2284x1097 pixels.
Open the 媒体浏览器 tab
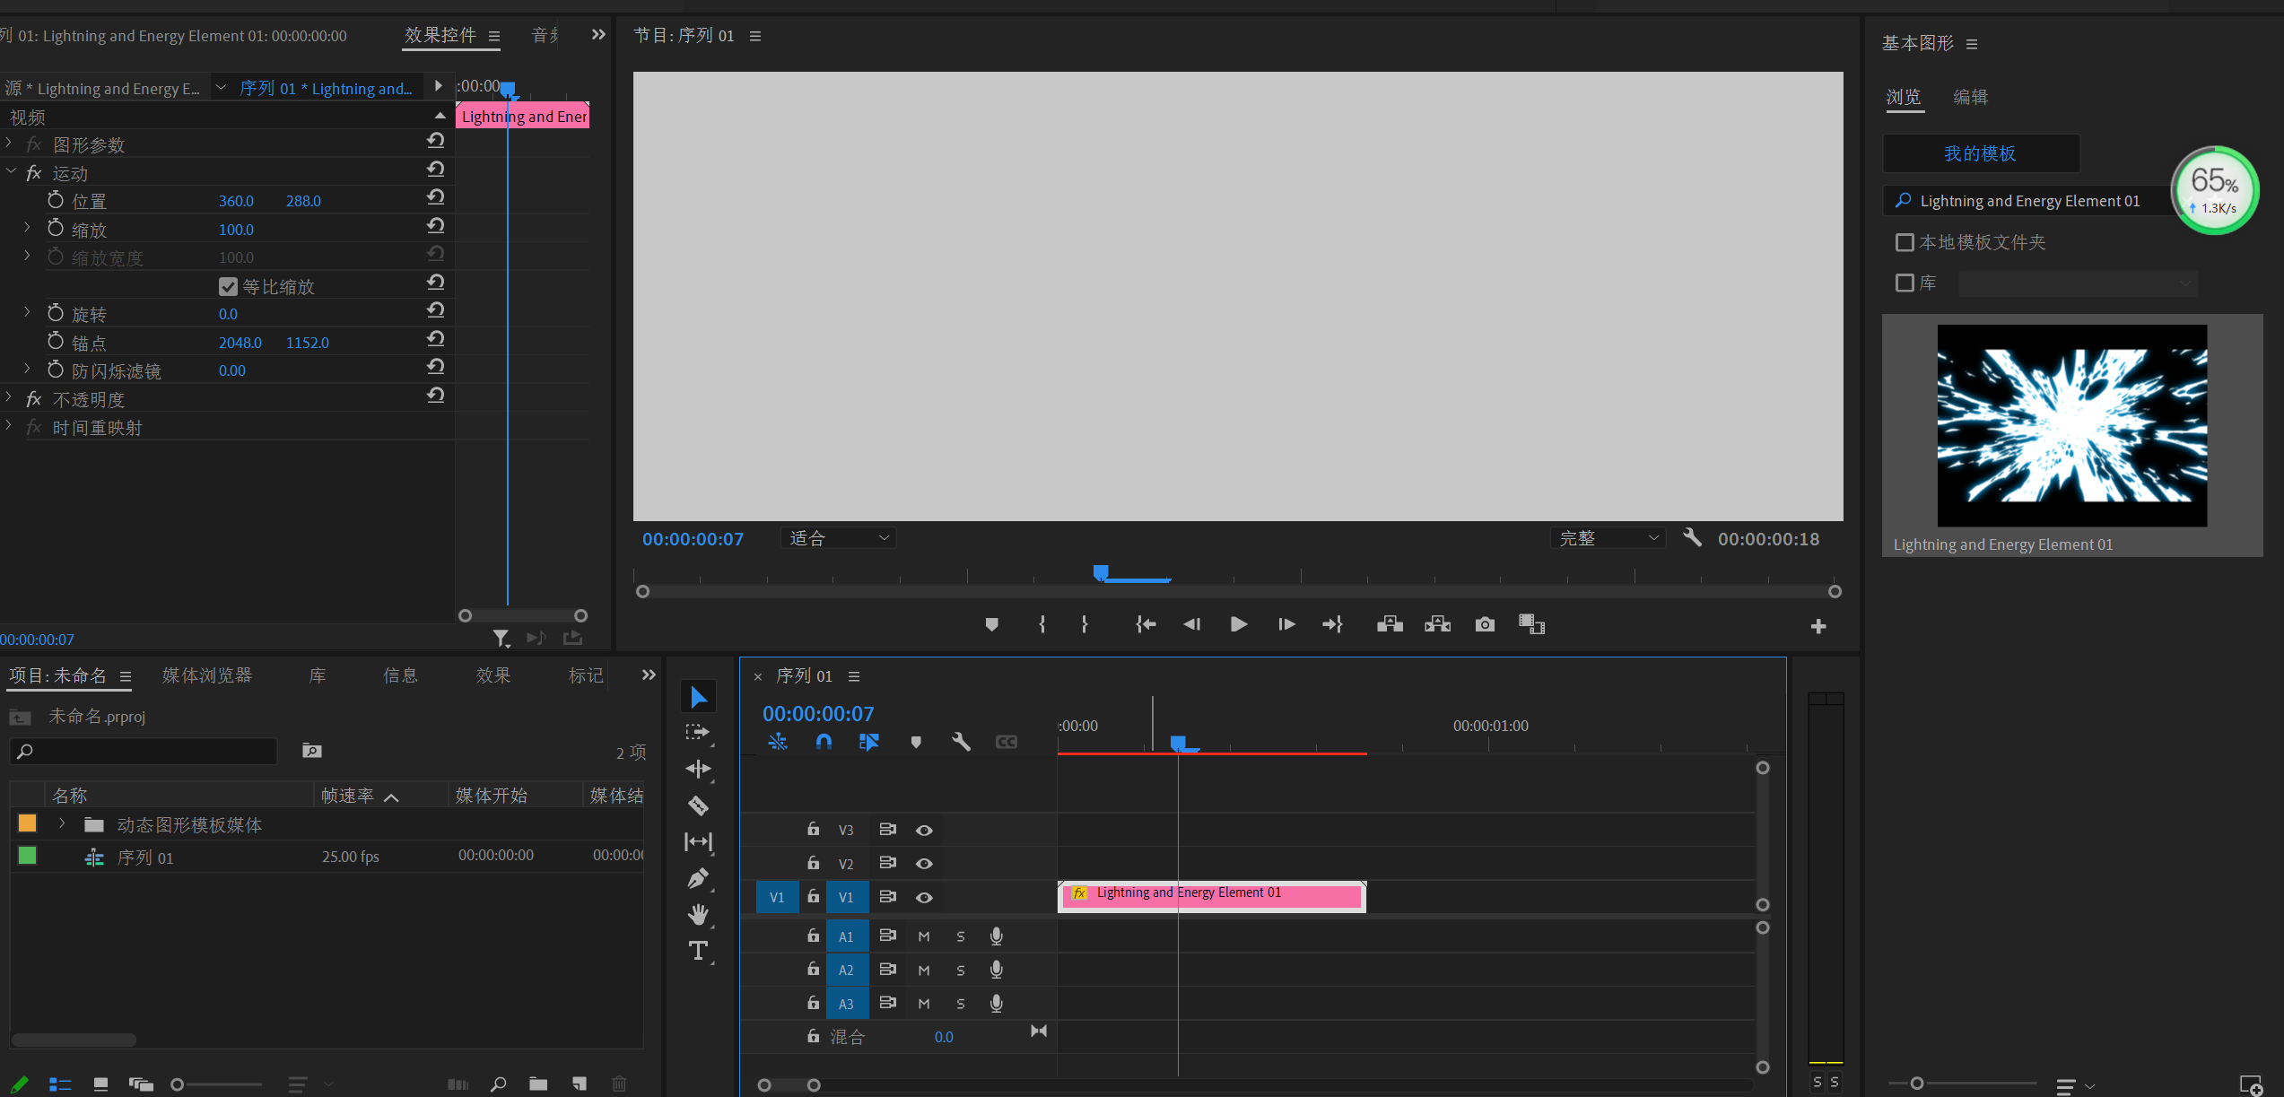tap(206, 675)
